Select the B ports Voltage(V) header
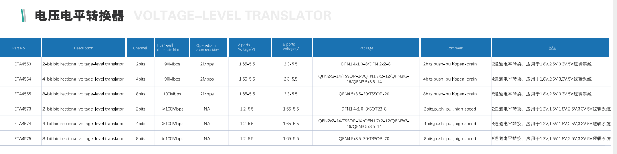The image size is (617, 154). 292,47
